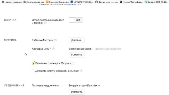The width and height of the screenshot is (169, 95).
Task: Open 'Часто посещаемые' bookmarks label
Action: tap(13, 2)
